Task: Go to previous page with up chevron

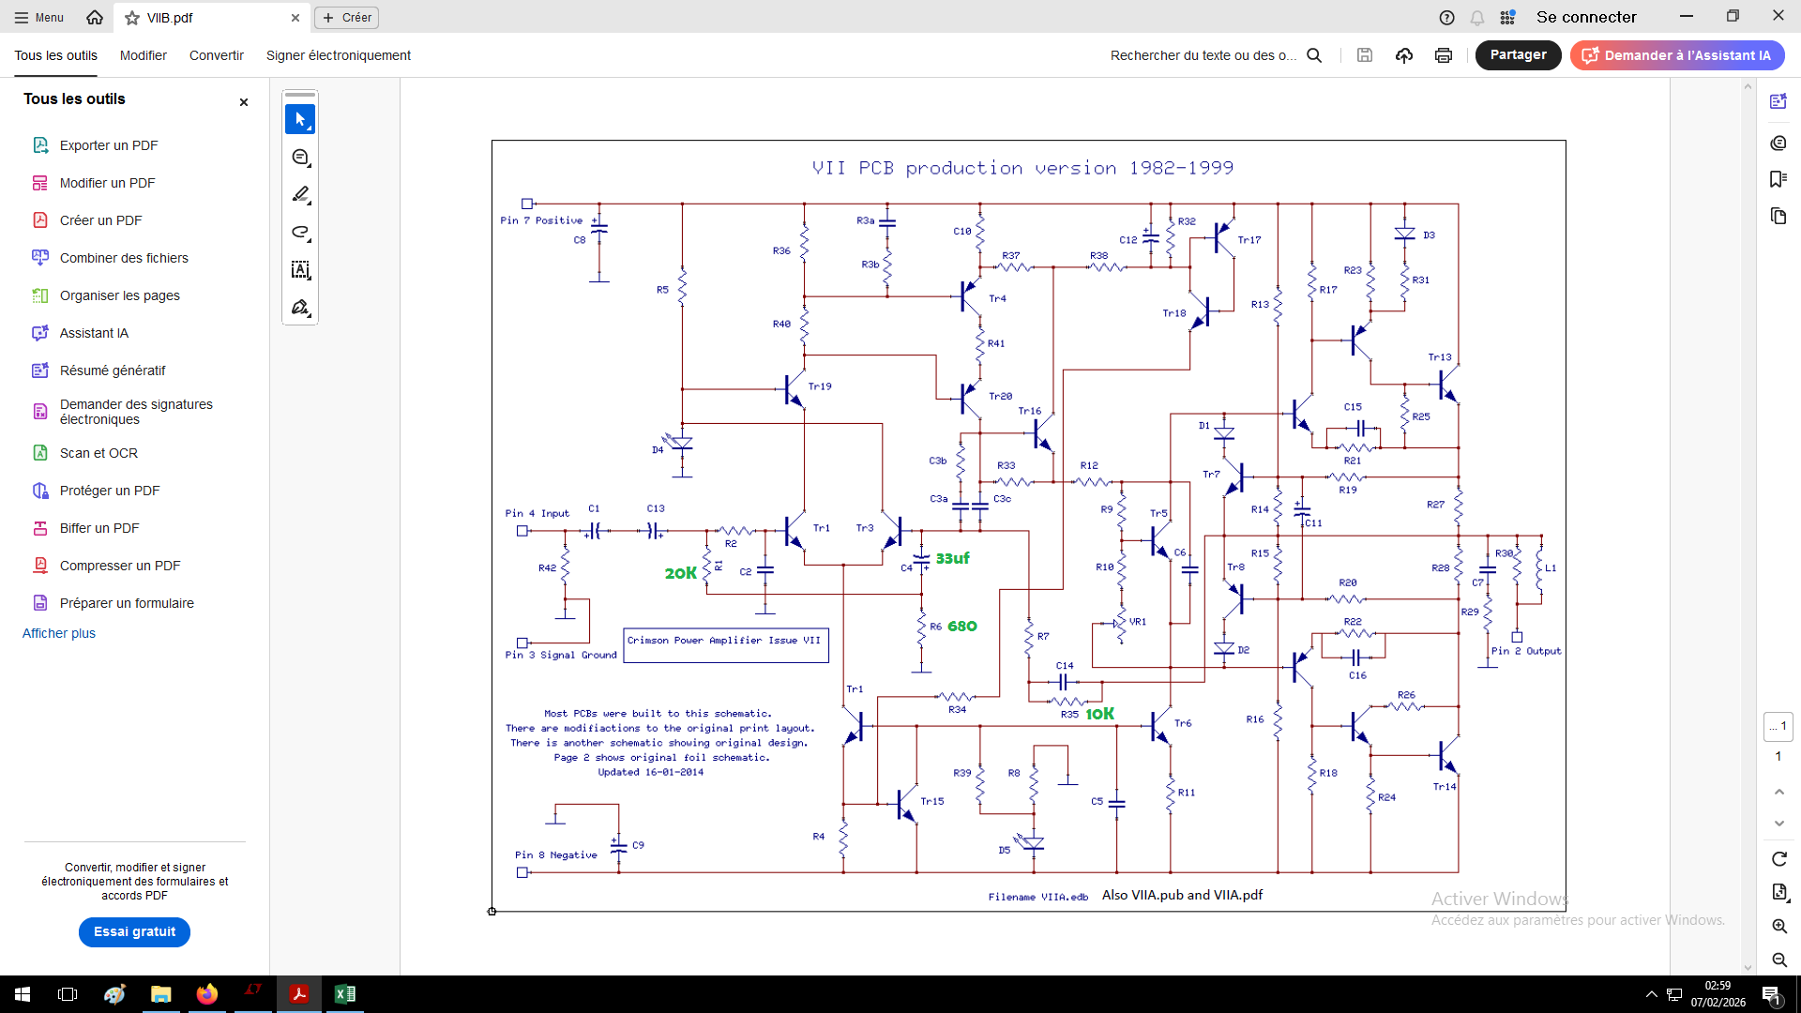Action: (1778, 793)
